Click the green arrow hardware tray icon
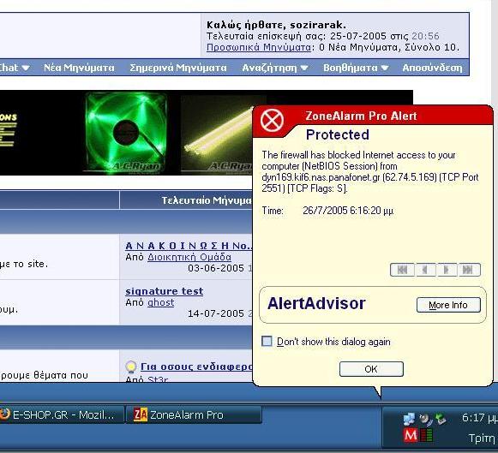The width and height of the screenshot is (498, 453). [x=441, y=419]
